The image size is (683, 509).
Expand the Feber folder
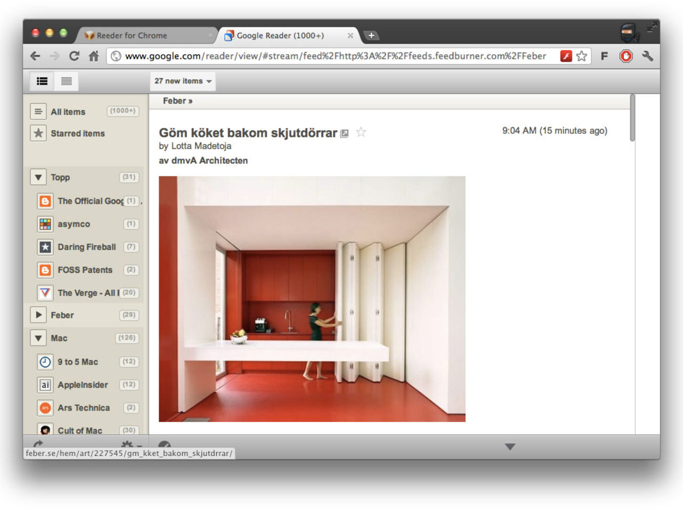click(x=38, y=315)
